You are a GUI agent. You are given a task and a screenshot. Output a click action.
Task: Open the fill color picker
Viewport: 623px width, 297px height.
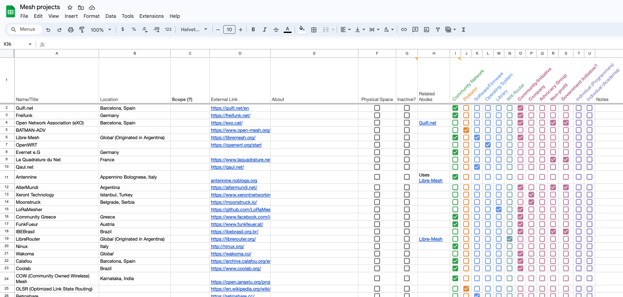[x=302, y=29]
